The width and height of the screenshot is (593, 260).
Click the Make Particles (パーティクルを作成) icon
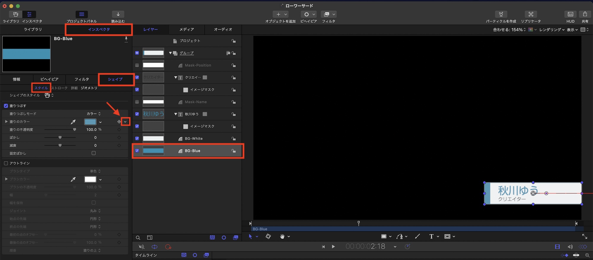pyautogui.click(x=501, y=14)
